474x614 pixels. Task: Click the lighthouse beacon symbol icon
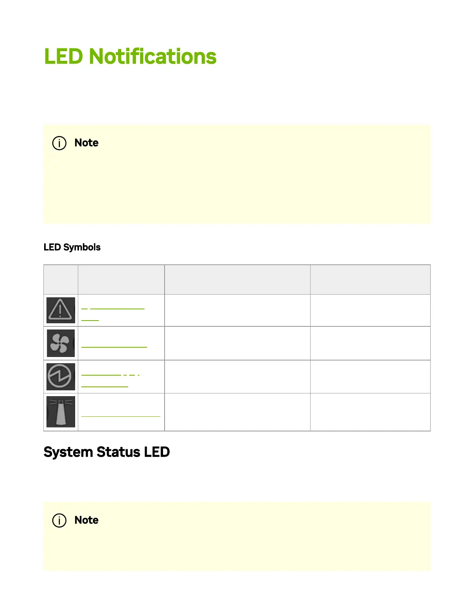click(x=61, y=412)
